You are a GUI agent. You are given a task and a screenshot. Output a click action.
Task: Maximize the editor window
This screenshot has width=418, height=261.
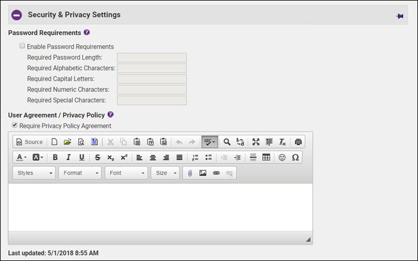(256, 142)
